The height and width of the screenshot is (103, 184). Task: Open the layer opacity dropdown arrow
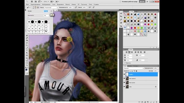point(158,68)
